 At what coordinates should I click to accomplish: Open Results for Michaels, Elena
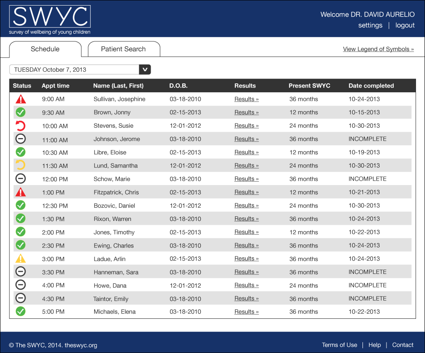(247, 312)
